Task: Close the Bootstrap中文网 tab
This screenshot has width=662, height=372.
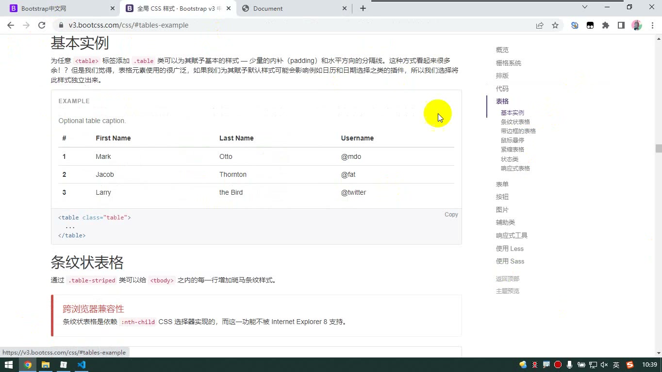Action: (113, 8)
